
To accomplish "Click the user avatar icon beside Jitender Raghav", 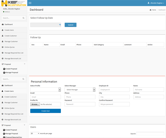I will click(x=148, y=3).
